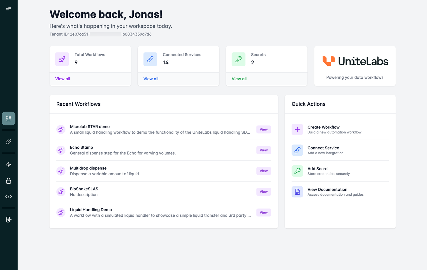Click the rocket icon beside Echo Stamp

tap(61, 150)
